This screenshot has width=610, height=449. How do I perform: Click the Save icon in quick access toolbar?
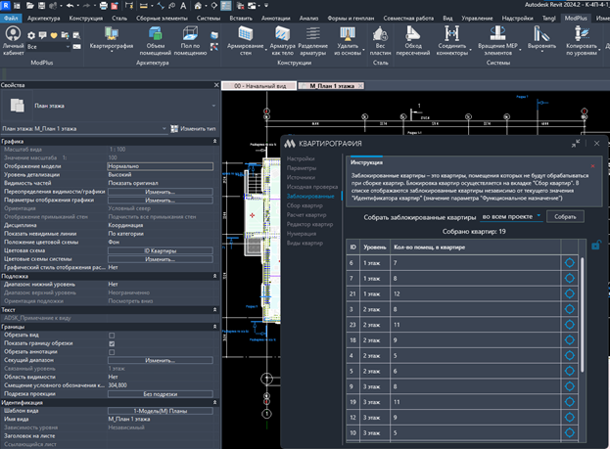pyautogui.click(x=41, y=6)
